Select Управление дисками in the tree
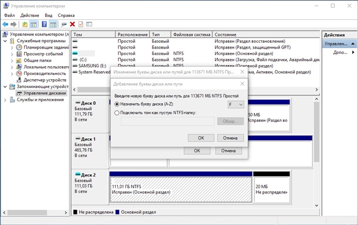 coord(45,93)
